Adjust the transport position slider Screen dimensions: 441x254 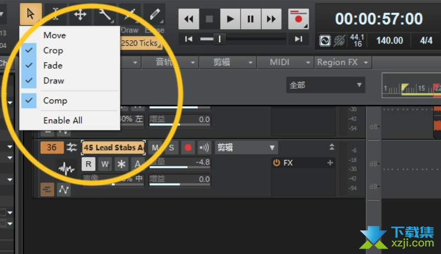(219, 39)
